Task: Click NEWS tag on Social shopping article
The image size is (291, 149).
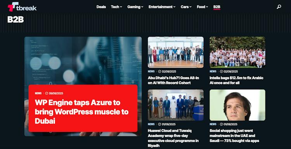Action: click(213, 124)
